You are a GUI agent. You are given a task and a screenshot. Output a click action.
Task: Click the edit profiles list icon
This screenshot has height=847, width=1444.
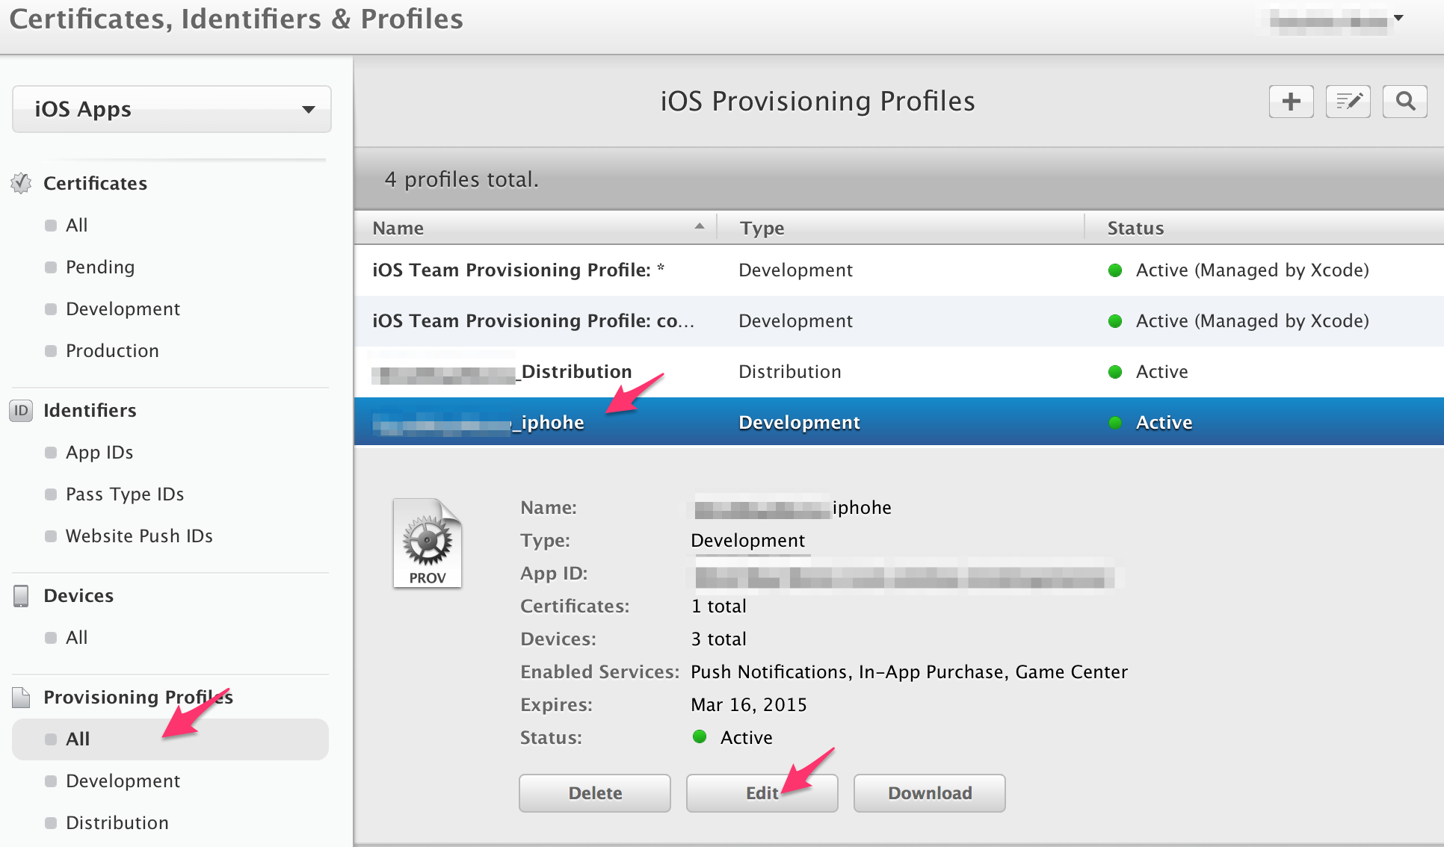(x=1348, y=101)
